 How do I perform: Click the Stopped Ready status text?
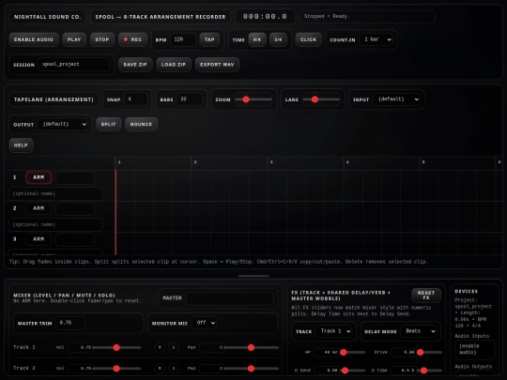click(x=327, y=16)
